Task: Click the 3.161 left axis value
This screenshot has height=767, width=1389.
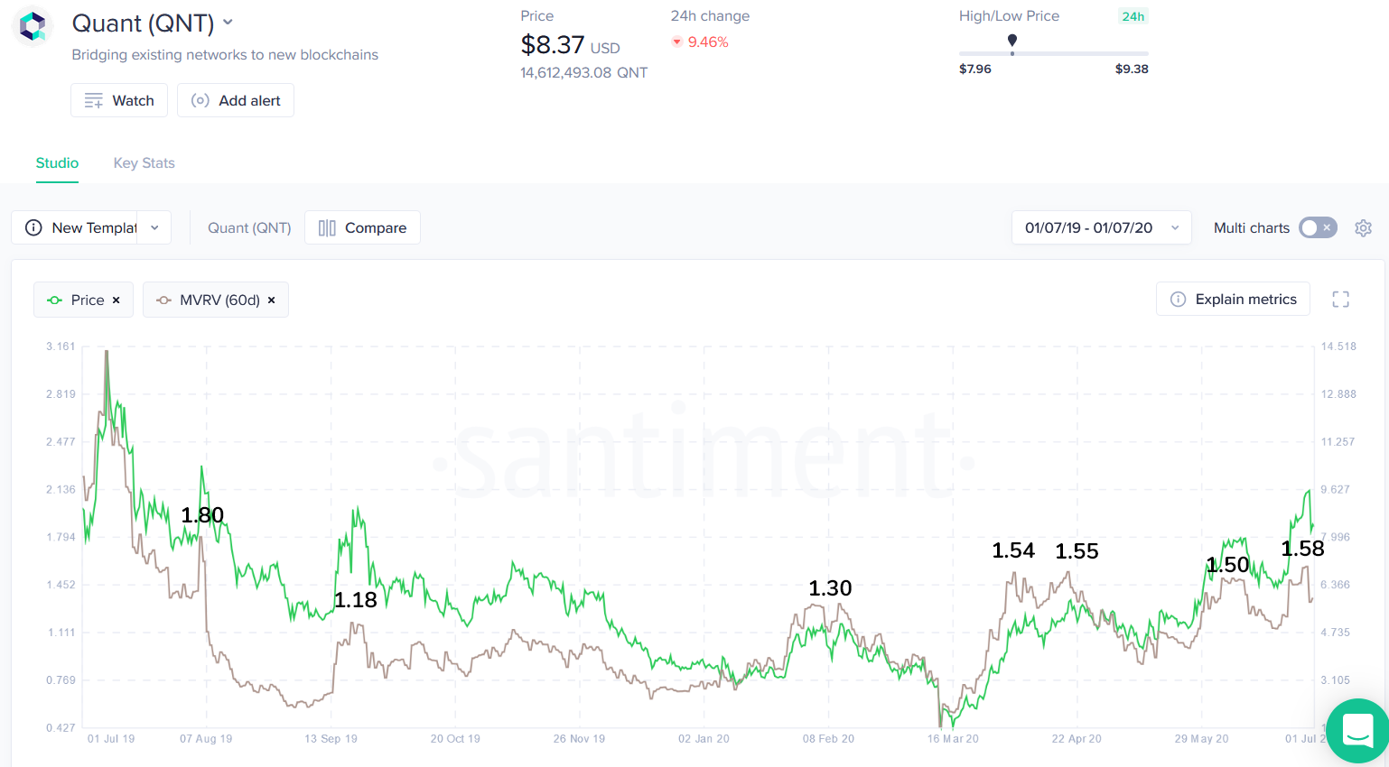Action: click(61, 347)
